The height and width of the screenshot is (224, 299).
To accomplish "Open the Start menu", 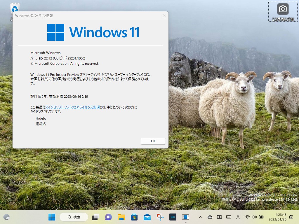I will (51, 217).
